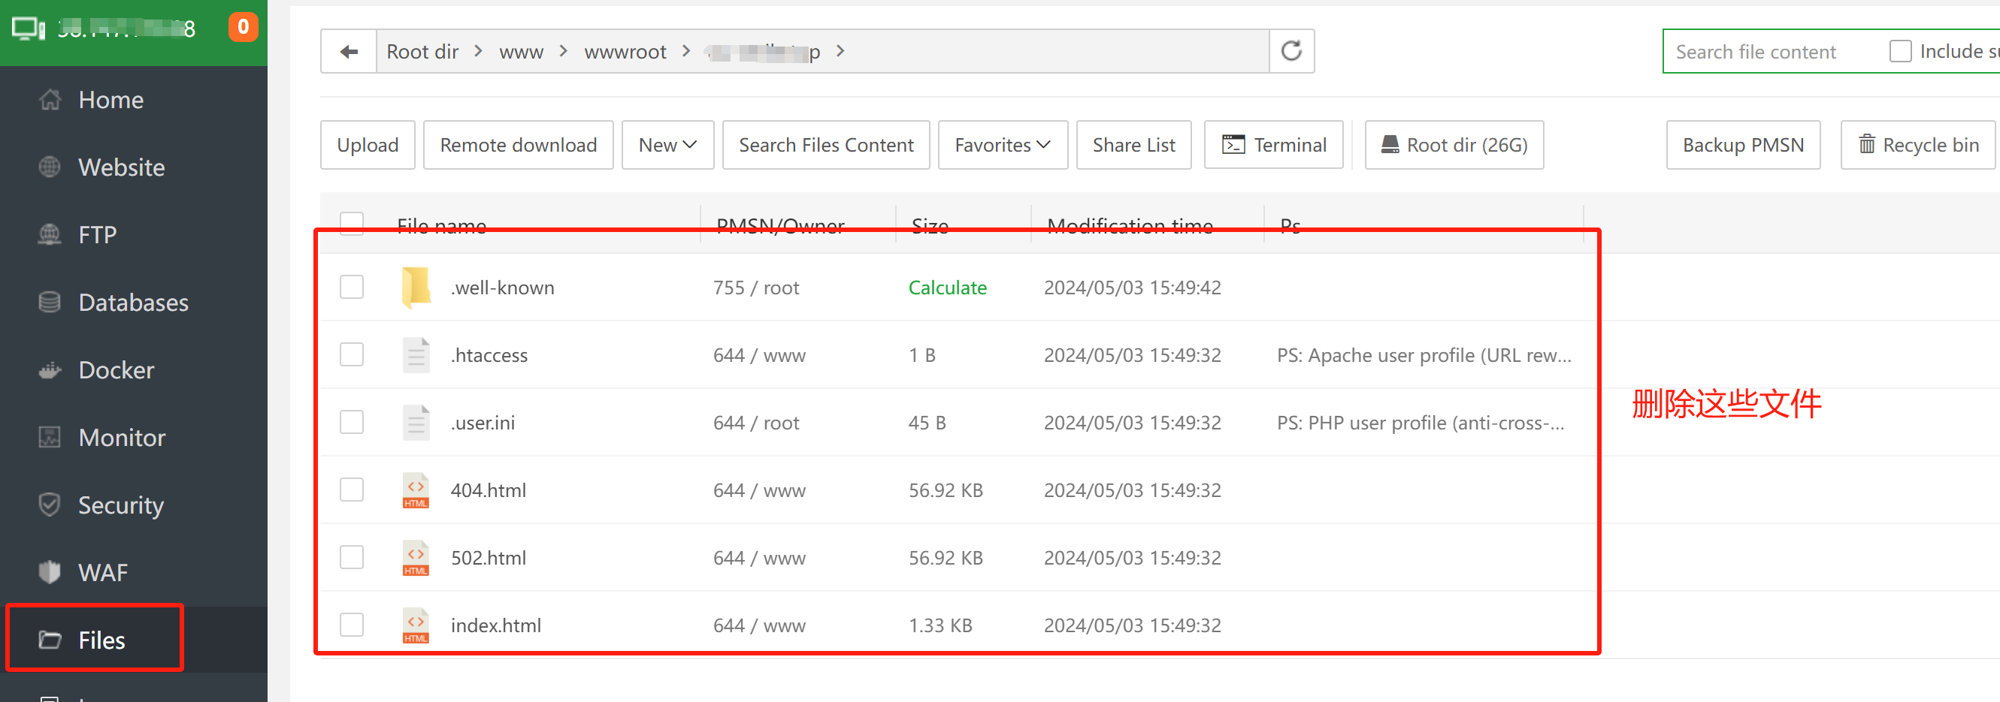Click Calculate for .well-known size

[x=947, y=288]
